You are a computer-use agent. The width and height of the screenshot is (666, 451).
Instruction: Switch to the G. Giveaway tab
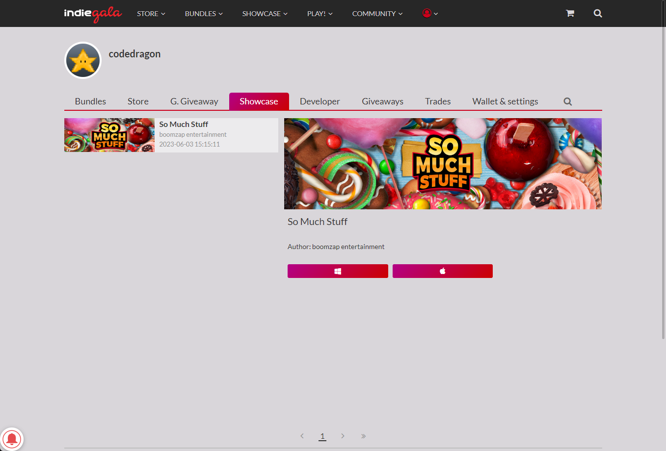tap(194, 101)
